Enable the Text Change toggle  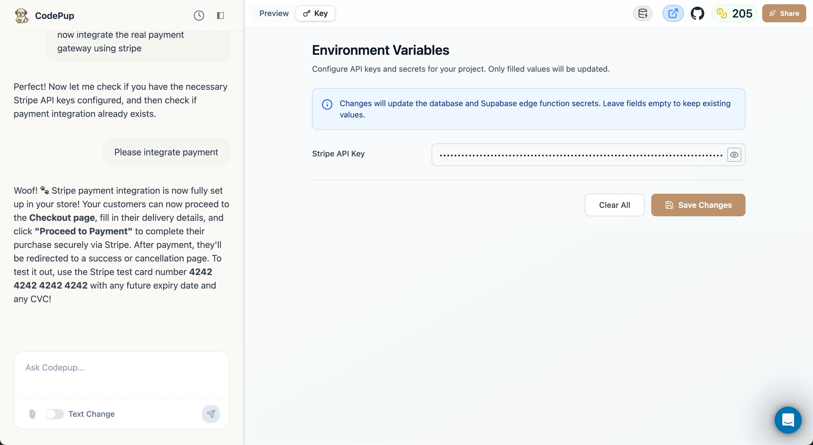pos(54,414)
